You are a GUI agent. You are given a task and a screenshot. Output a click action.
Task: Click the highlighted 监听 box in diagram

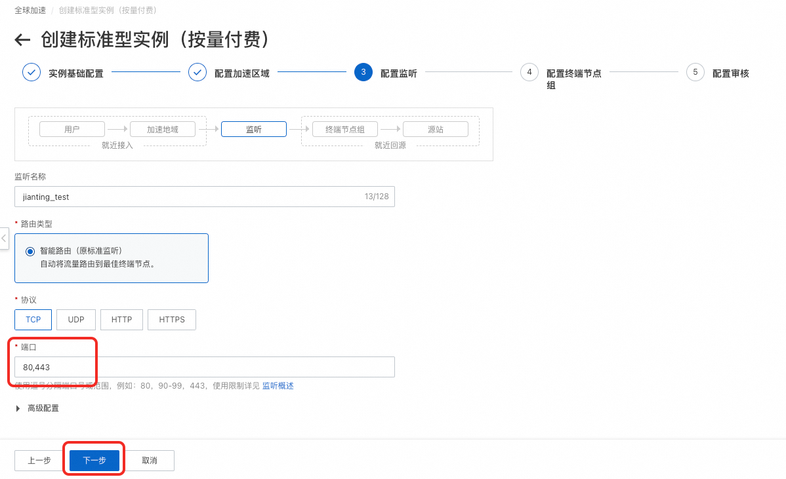(x=254, y=129)
